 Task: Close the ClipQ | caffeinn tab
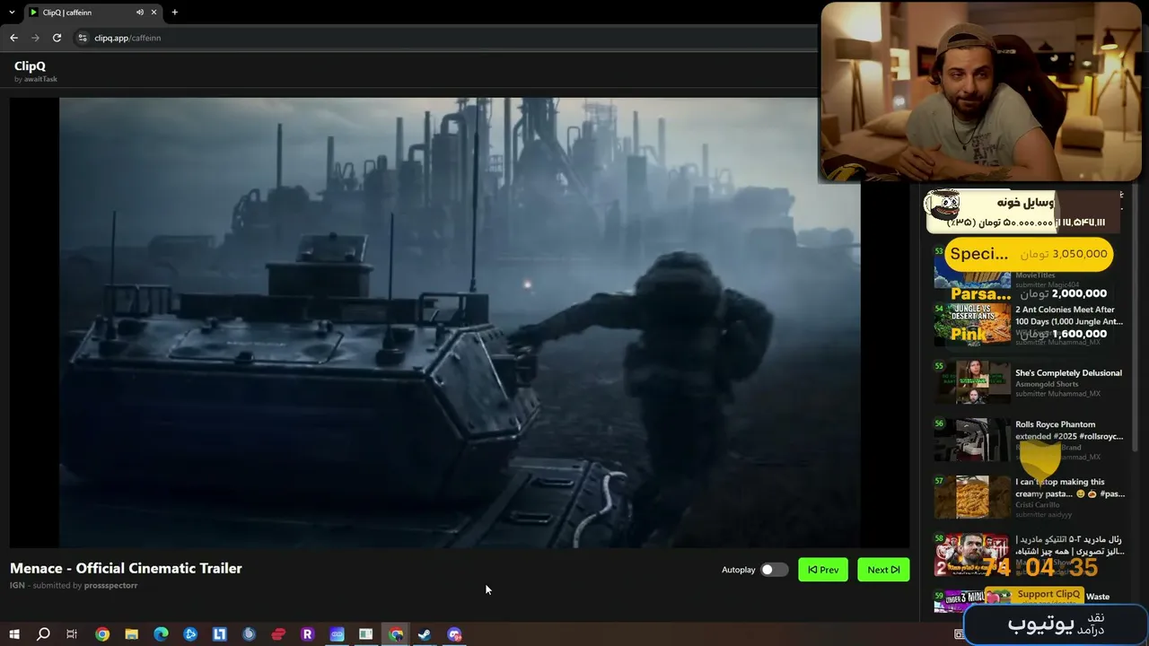[x=154, y=13]
